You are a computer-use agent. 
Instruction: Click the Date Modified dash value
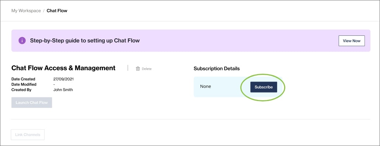click(x=54, y=84)
